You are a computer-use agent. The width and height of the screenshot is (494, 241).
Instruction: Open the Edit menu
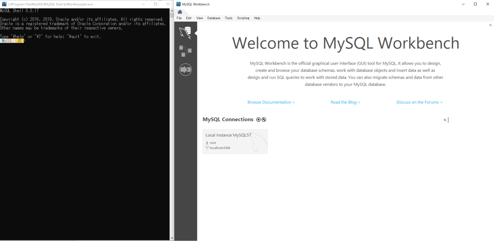(x=189, y=18)
